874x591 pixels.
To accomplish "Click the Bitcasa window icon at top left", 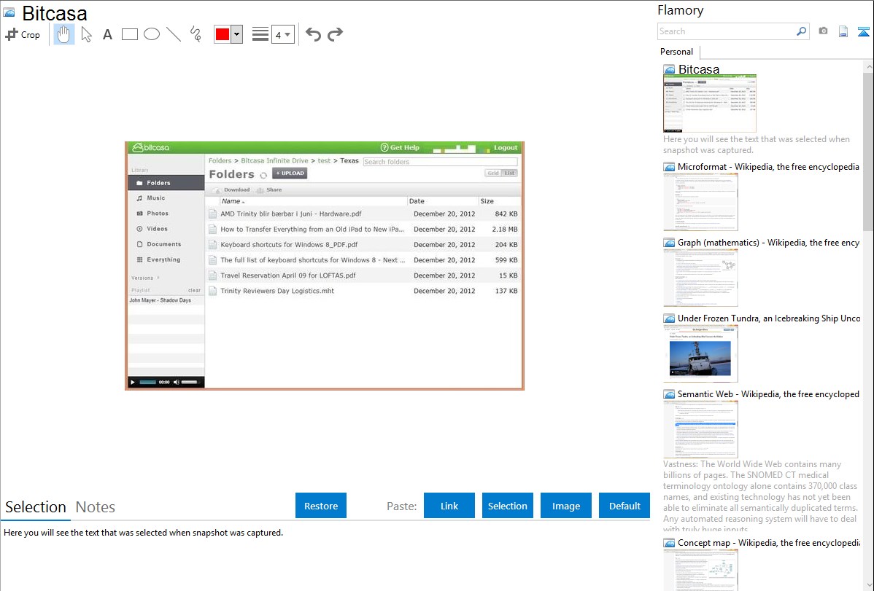I will [x=9, y=12].
